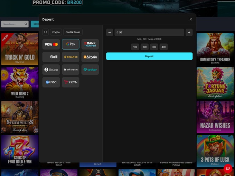
Task: Open Track N' Gold game thumbnail
Action: pyautogui.click(x=20, y=49)
